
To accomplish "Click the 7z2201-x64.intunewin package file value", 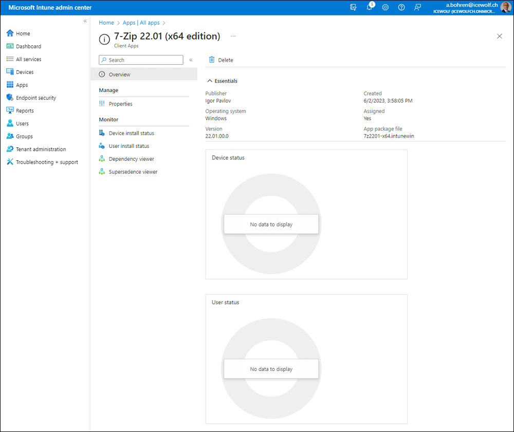I will pos(389,136).
